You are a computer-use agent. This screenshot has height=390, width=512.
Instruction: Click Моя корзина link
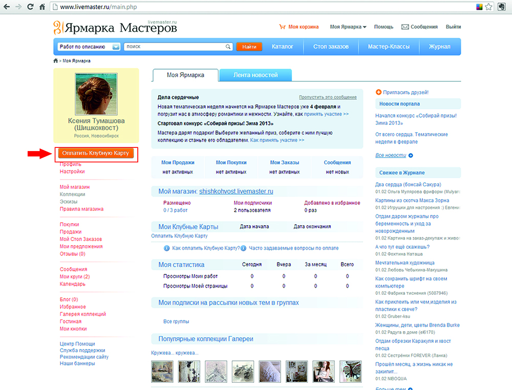click(303, 27)
